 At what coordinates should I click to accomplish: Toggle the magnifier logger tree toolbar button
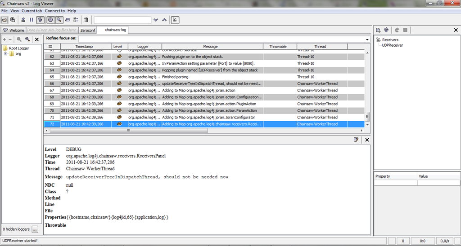point(59,20)
